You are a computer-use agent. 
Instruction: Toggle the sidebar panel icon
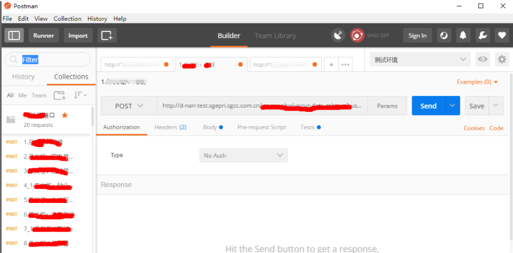coord(14,35)
